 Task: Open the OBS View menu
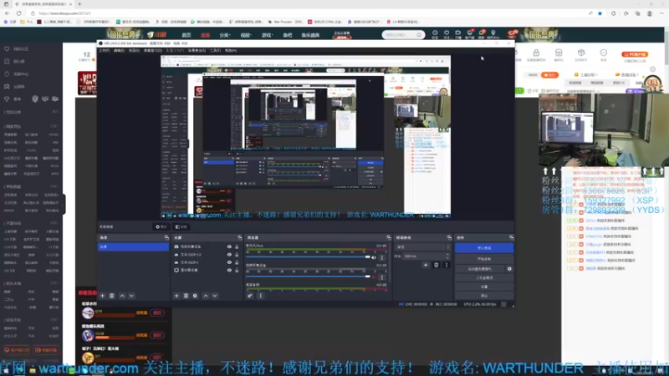(134, 50)
